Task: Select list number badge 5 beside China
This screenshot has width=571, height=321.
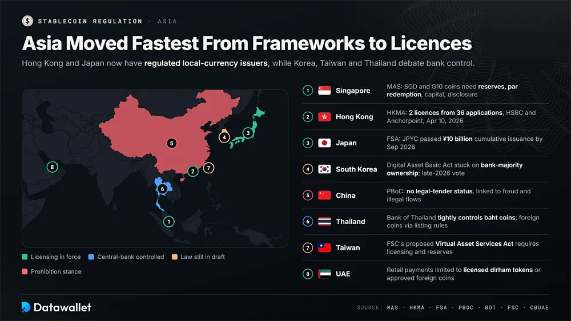Action: click(308, 195)
